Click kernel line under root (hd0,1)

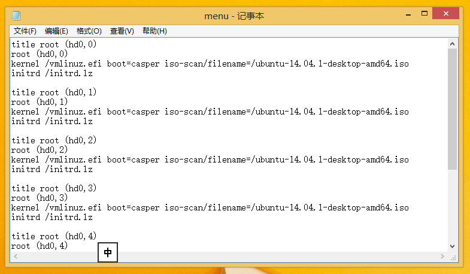coord(210,112)
